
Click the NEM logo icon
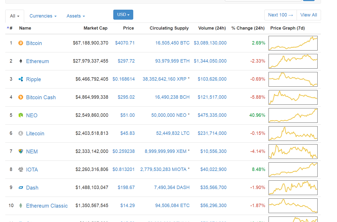[x=21, y=151]
